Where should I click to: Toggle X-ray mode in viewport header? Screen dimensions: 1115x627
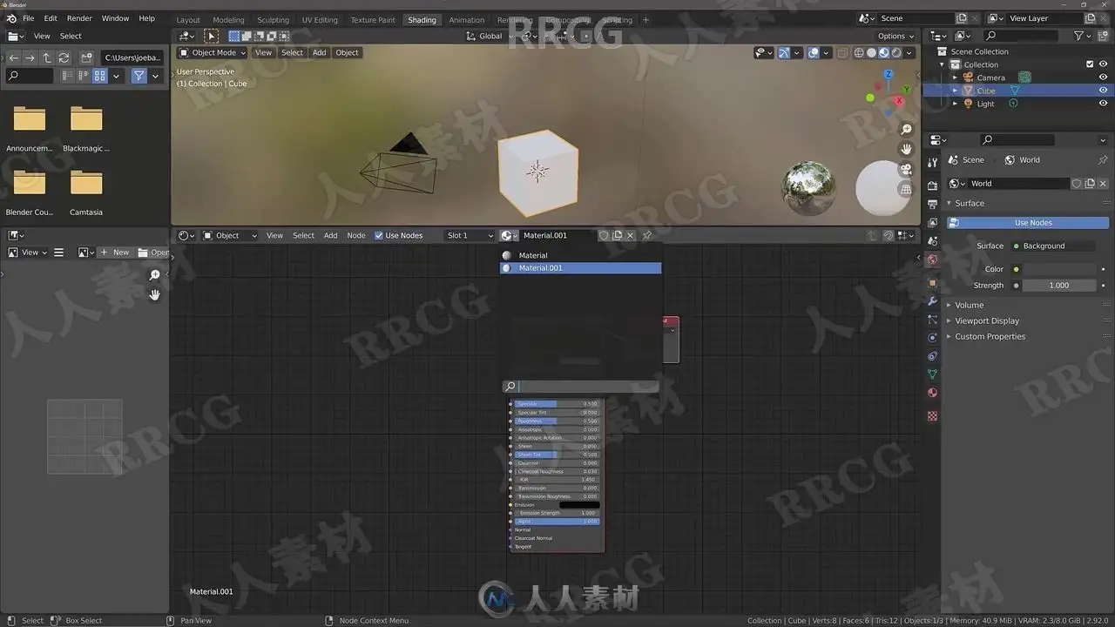pos(841,53)
